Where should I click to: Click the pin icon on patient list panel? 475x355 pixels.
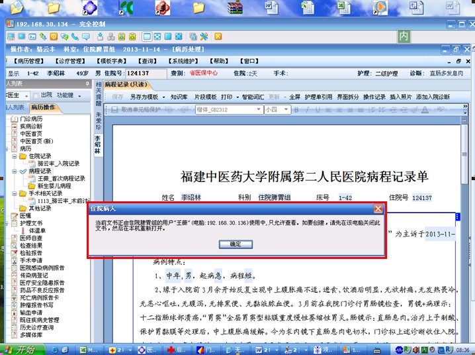point(87,83)
